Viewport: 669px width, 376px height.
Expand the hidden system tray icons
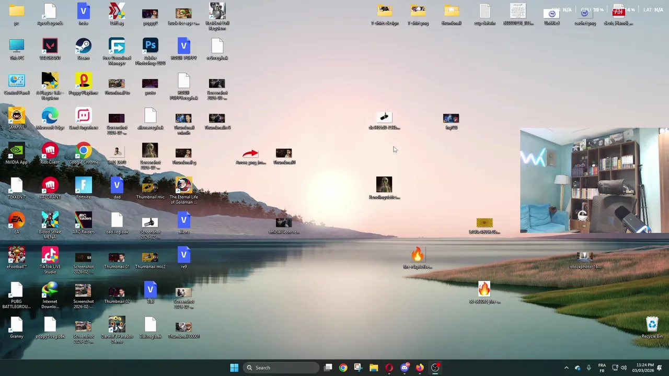[x=566, y=368]
